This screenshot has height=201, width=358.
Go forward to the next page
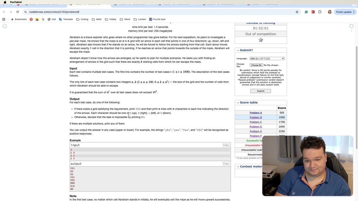11,12
